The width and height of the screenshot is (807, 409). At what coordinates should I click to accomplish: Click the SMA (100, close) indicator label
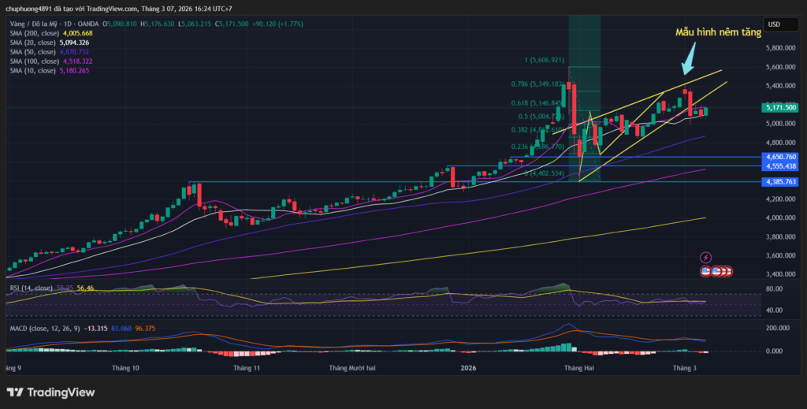point(39,61)
